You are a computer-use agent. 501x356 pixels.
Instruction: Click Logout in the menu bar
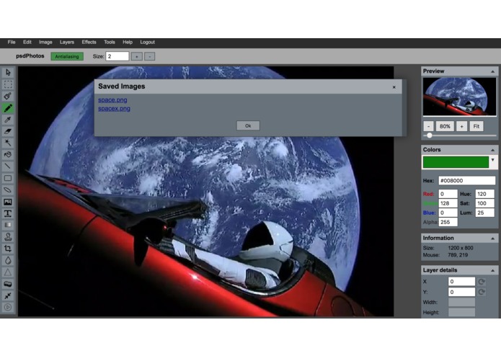click(x=147, y=42)
